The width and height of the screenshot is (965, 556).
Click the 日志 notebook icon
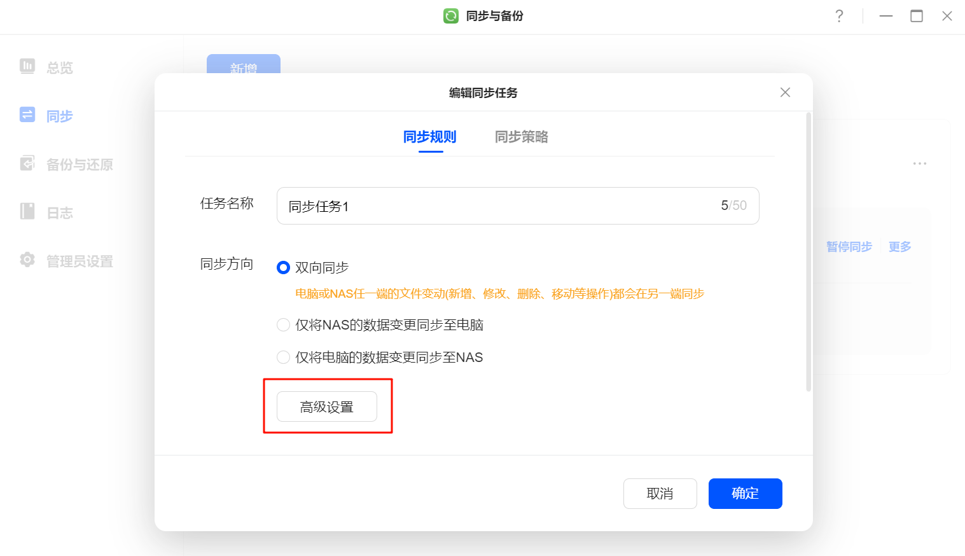[x=27, y=211]
